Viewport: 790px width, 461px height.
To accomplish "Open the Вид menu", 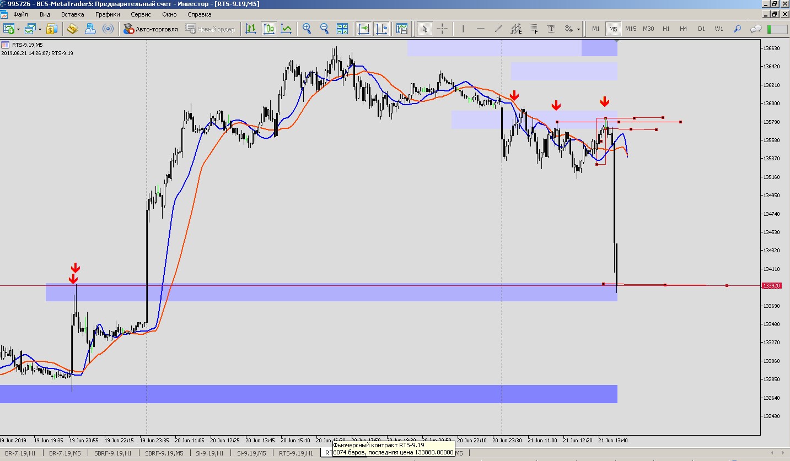I will pyautogui.click(x=45, y=14).
